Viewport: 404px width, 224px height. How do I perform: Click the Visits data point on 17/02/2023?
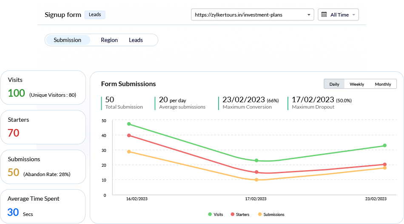coord(256,160)
